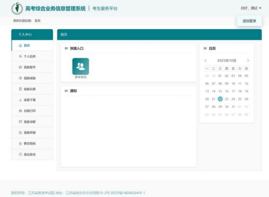Open the 我的成绩 pie-chart icon
Viewport: 269px width, 197px height.
click(20, 78)
